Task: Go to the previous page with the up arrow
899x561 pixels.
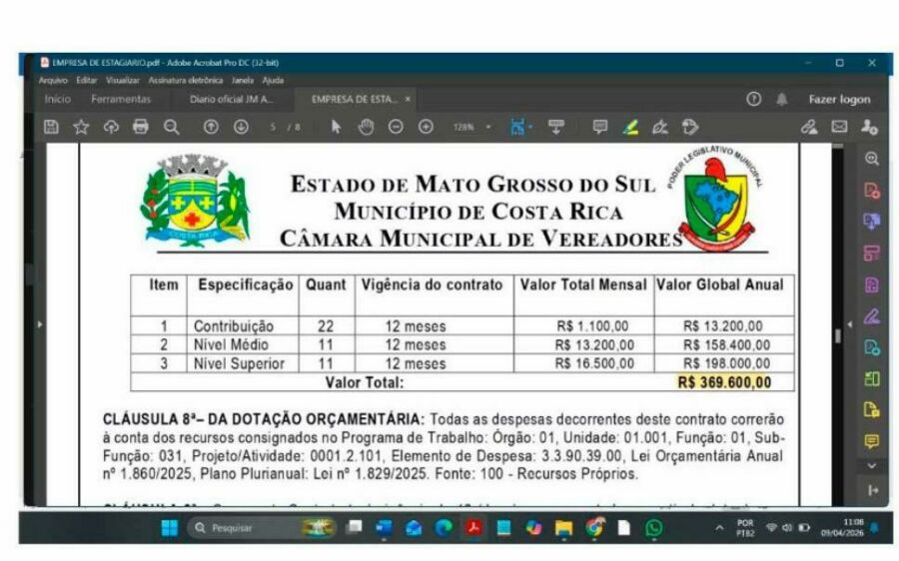Action: [211, 127]
